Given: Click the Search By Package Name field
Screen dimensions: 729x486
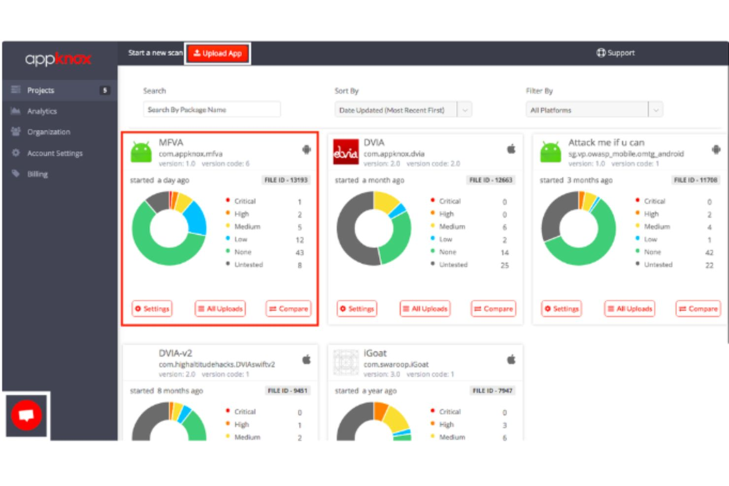Looking at the screenshot, I should (x=212, y=109).
